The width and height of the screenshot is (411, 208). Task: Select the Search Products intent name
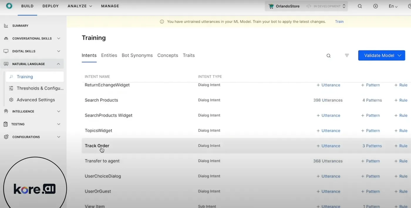[101, 100]
